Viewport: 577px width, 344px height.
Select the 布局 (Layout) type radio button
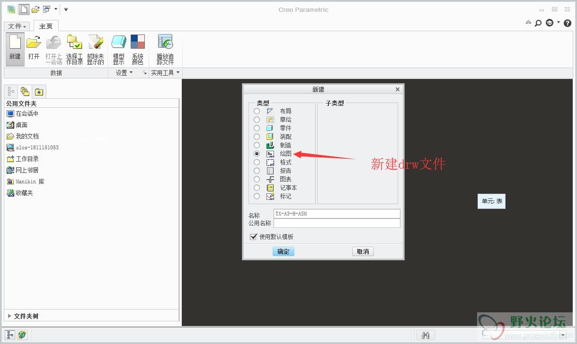[x=257, y=111]
